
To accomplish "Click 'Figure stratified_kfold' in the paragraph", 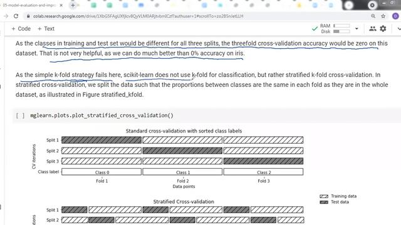I will (113, 94).
